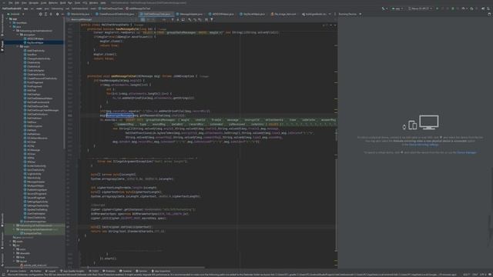Expand the font resource folder
Screen dimensions: 493x277
14,257
